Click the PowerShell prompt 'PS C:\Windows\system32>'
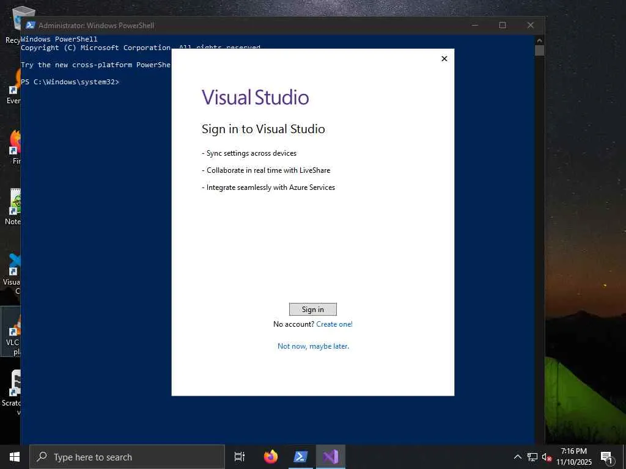Viewport: 626px width, 469px height. 70,82
